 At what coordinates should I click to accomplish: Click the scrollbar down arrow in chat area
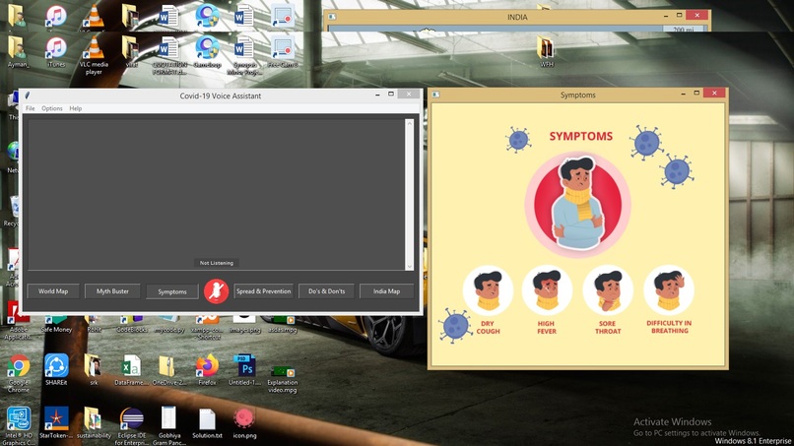[409, 266]
